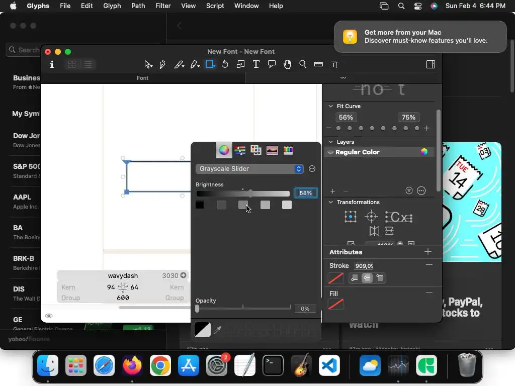Set stroke position to first alignment option
Image resolution: width=515 pixels, height=386 pixels.
(x=355, y=278)
